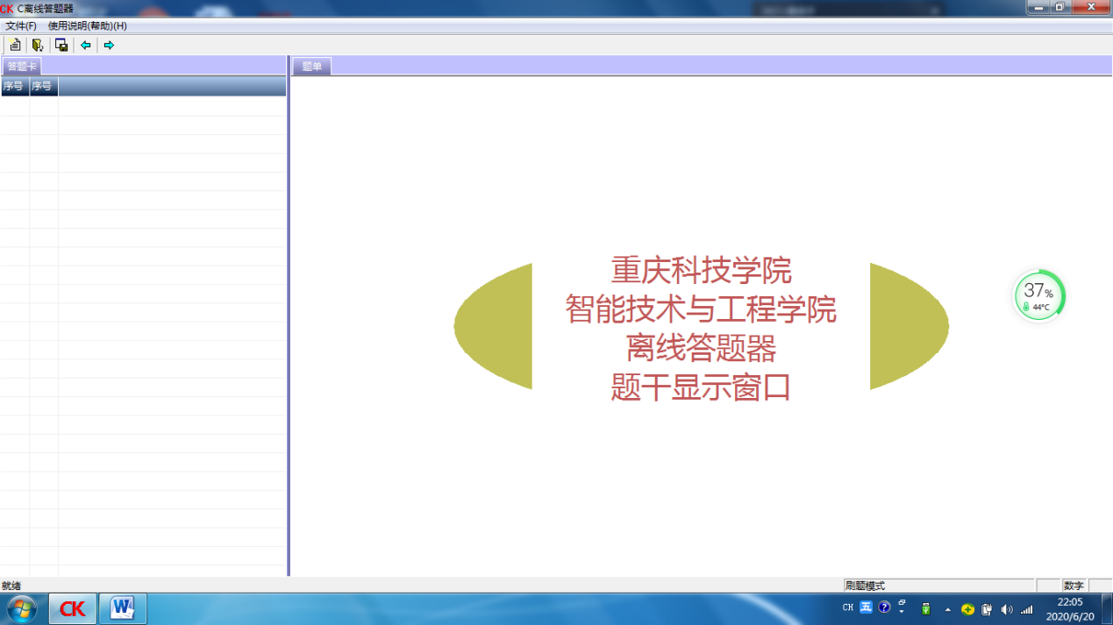Screen dimensions: 1113x625
Task: Click the 五 input method icon
Action: click(866, 607)
